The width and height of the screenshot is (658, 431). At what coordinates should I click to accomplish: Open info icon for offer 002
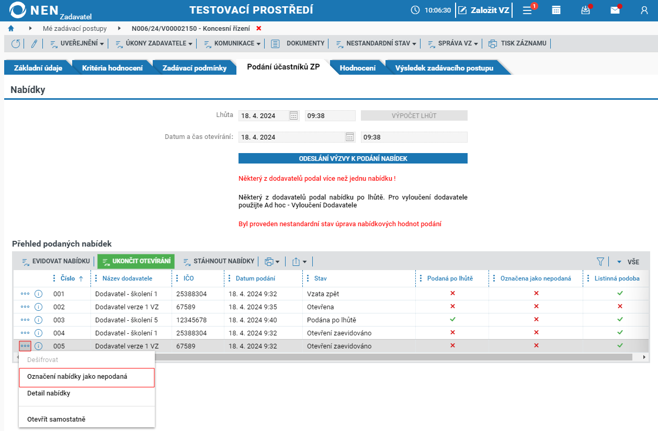(38, 307)
